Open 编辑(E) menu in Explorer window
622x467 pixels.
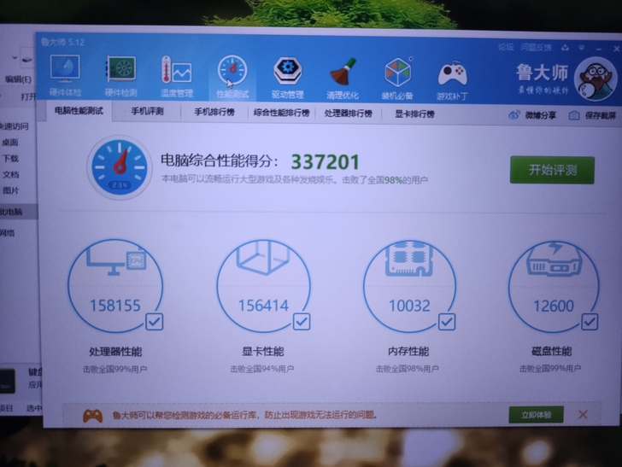(18, 79)
